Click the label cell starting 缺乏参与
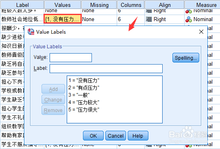Viewport: 220px width, 149px height. [x=12, y=73]
